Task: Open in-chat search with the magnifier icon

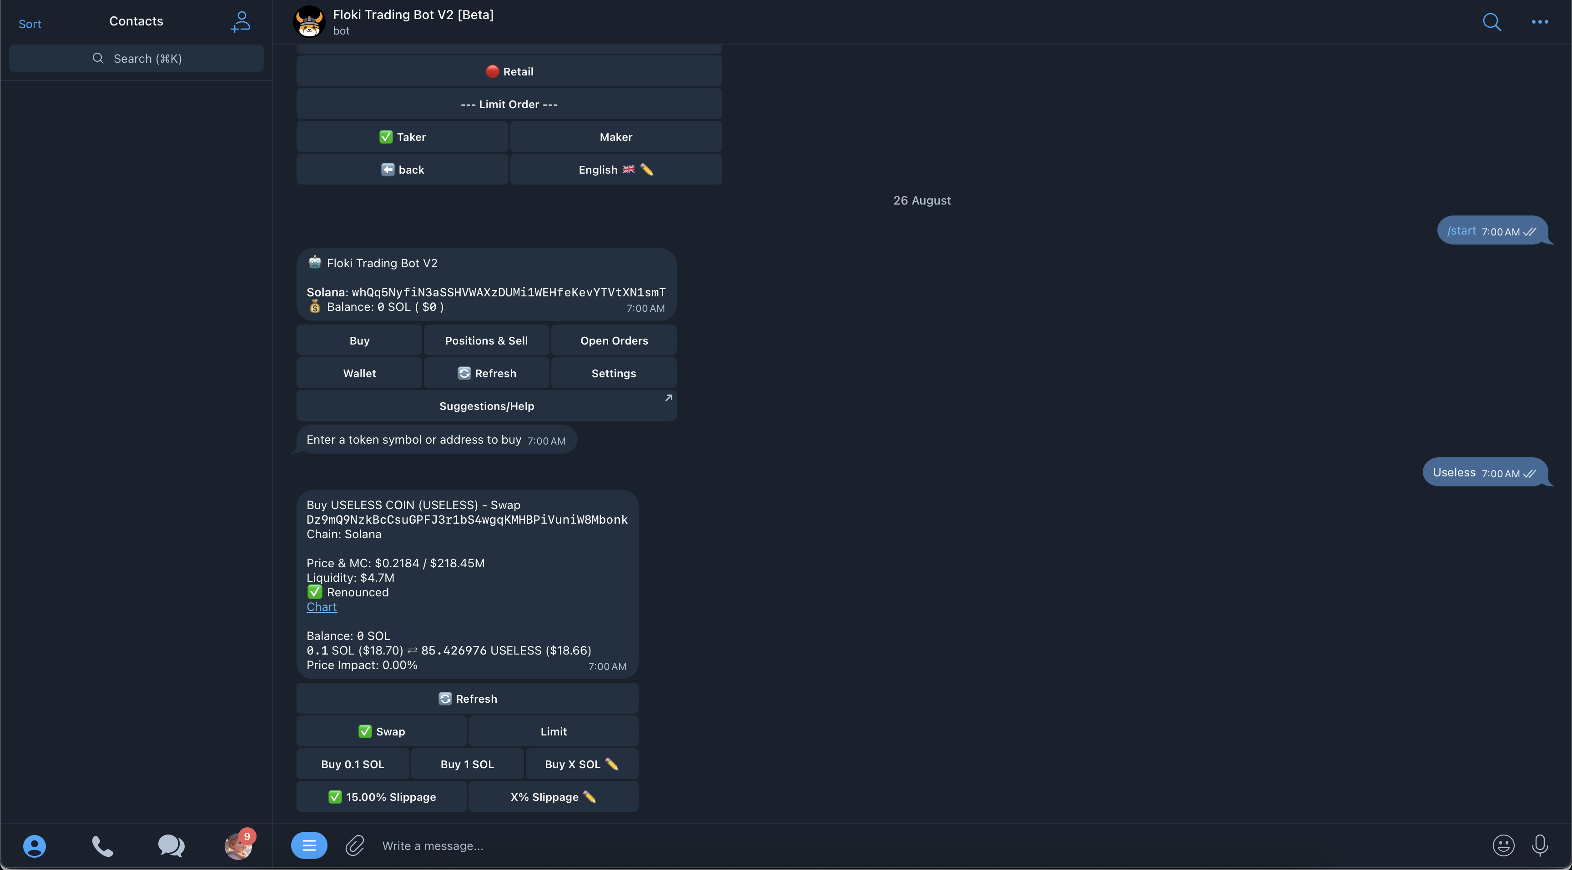Action: click(x=1491, y=22)
